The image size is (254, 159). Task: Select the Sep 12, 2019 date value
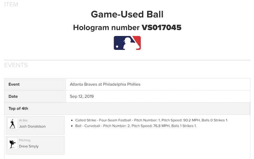[82, 96]
